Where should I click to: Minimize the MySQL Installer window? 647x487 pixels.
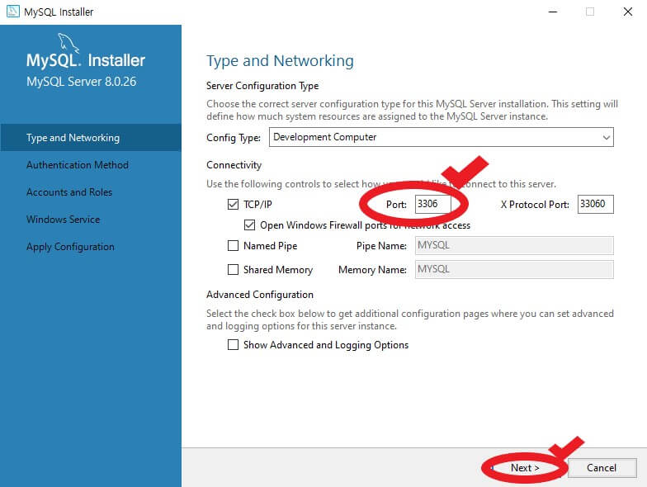pyautogui.click(x=553, y=12)
